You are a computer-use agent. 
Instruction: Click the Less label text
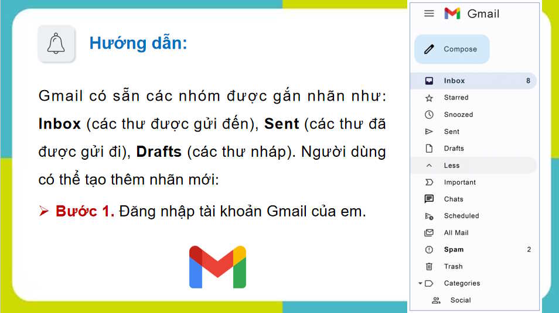452,166
